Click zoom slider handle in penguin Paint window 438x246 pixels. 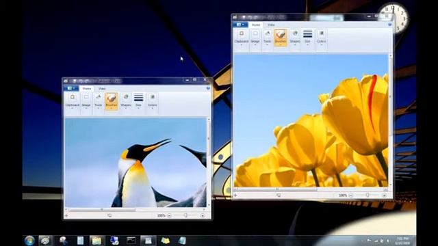point(185,216)
